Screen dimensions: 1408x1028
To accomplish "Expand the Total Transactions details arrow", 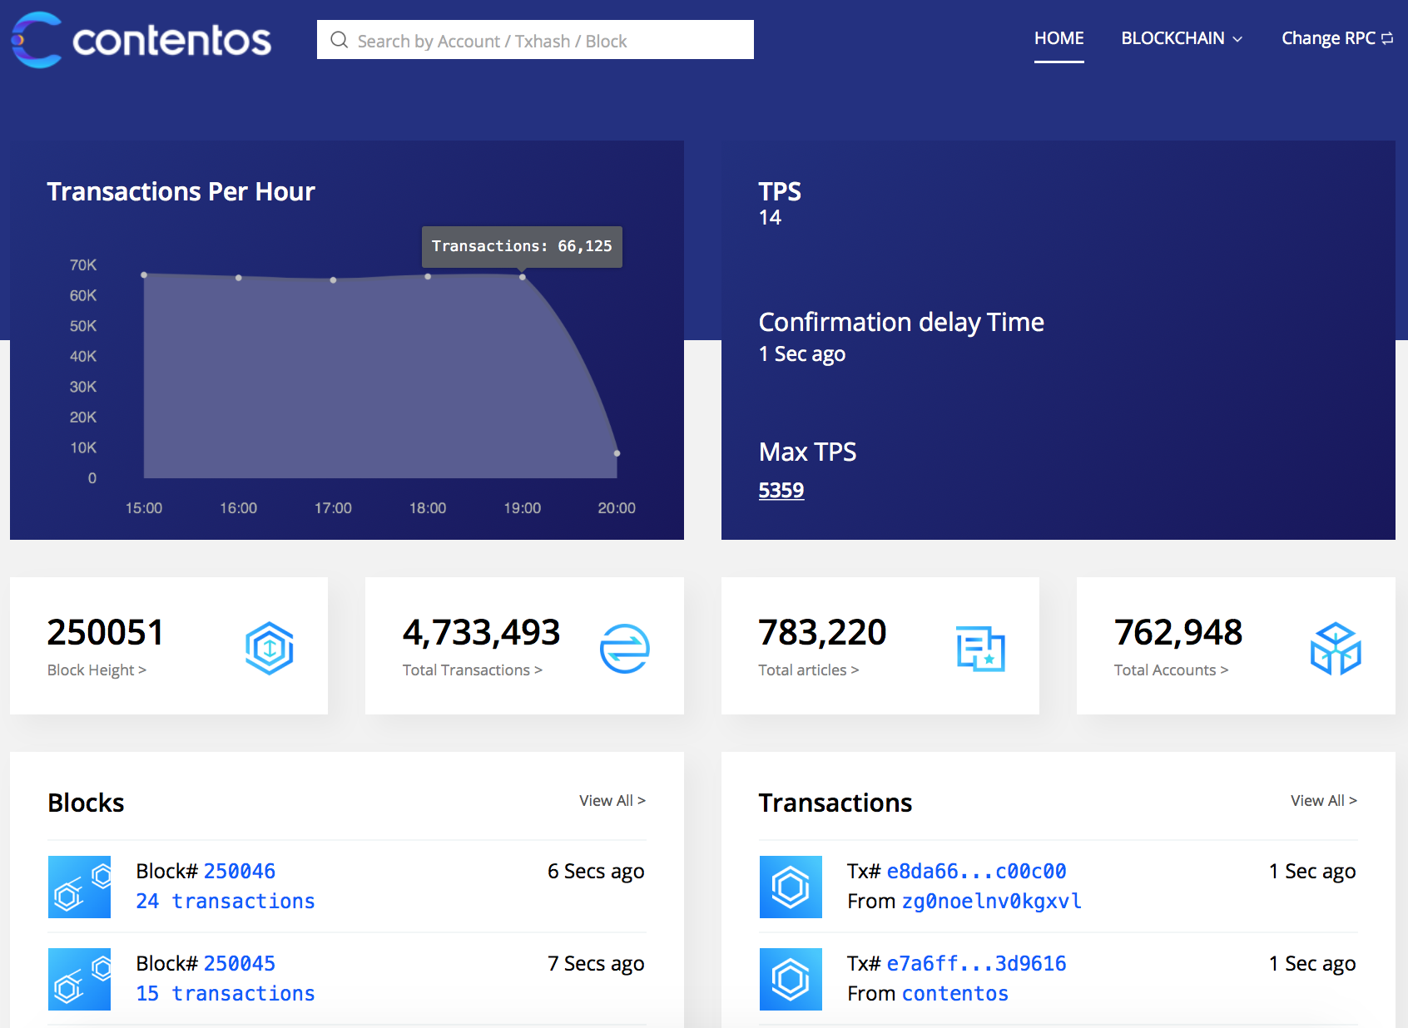I will [x=538, y=670].
